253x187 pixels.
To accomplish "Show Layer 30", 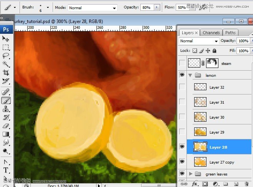I will coord(182,117).
